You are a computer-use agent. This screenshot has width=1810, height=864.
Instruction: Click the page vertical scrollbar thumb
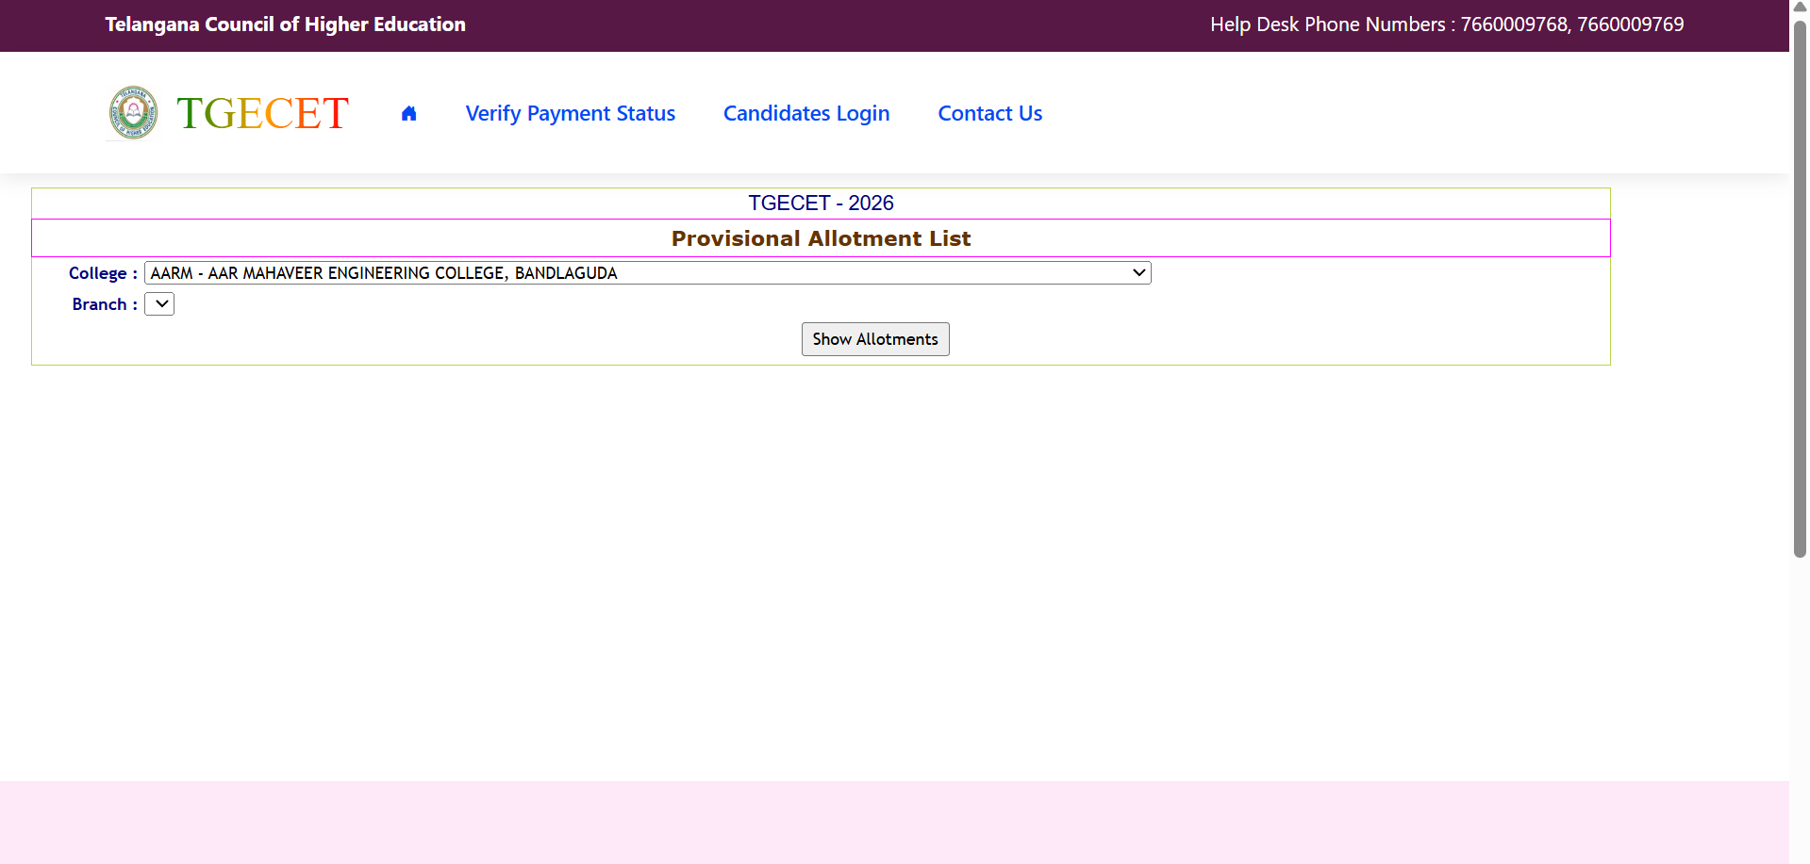[1800, 287]
